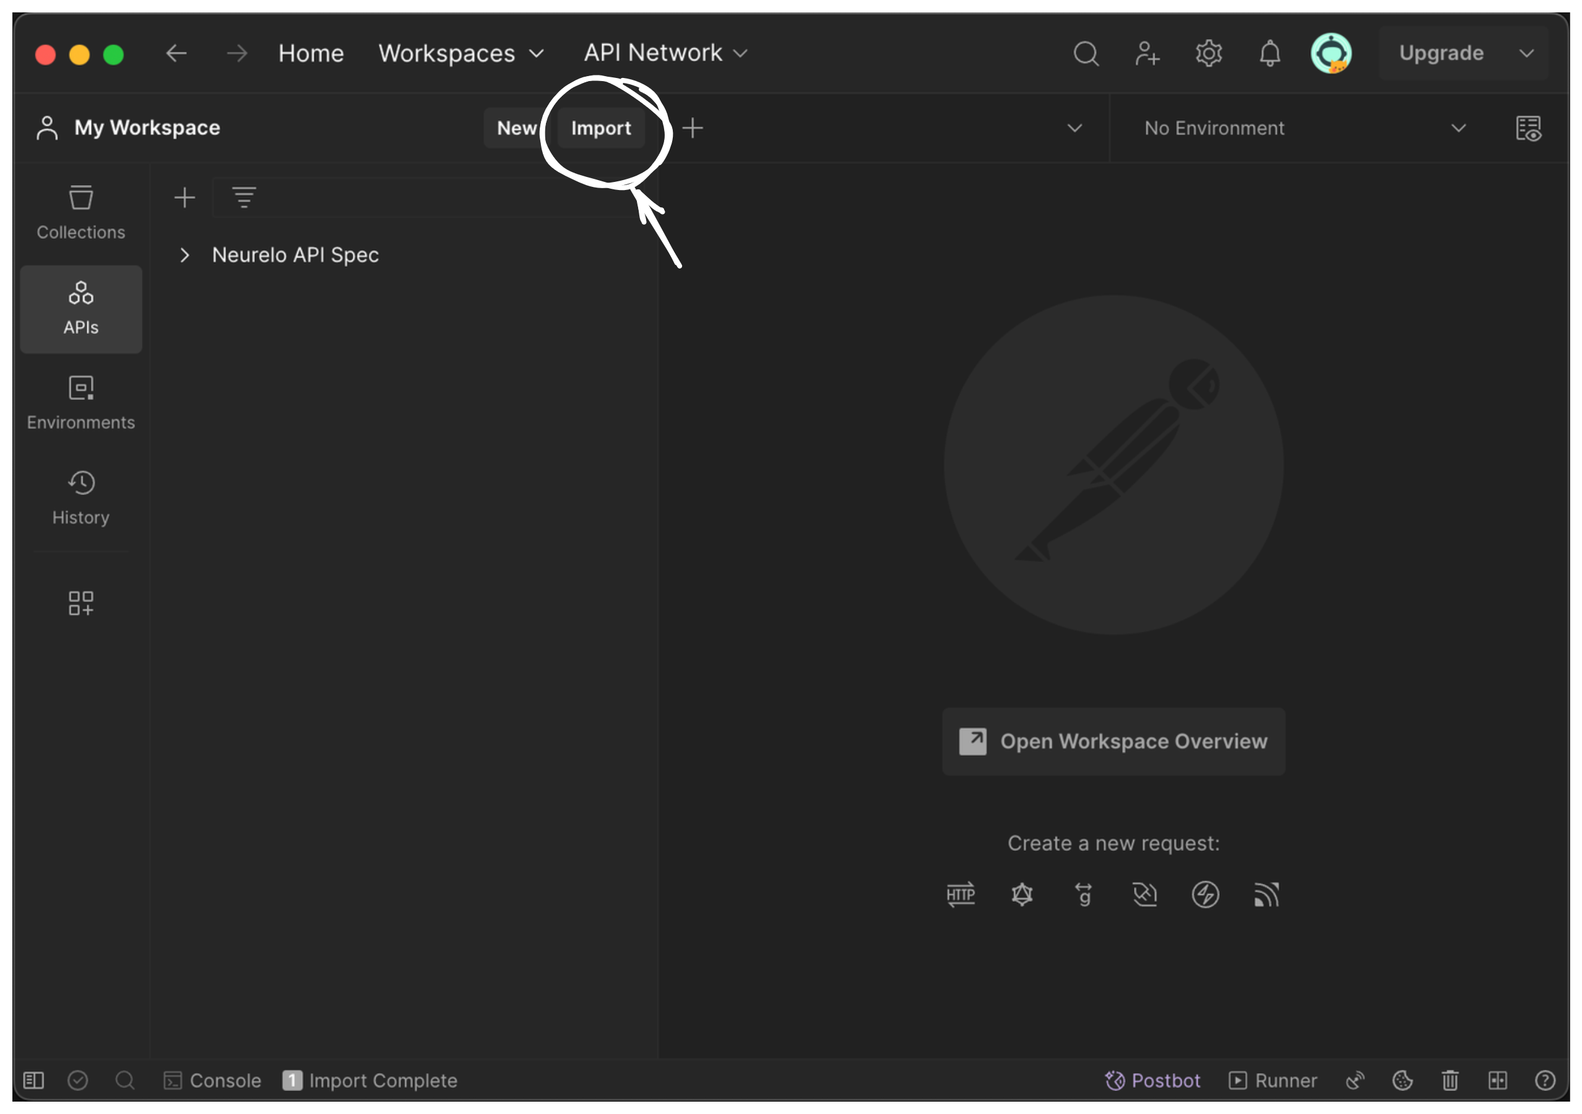Open the Workspaces dropdown menu
1582x1114 pixels.
coord(461,53)
